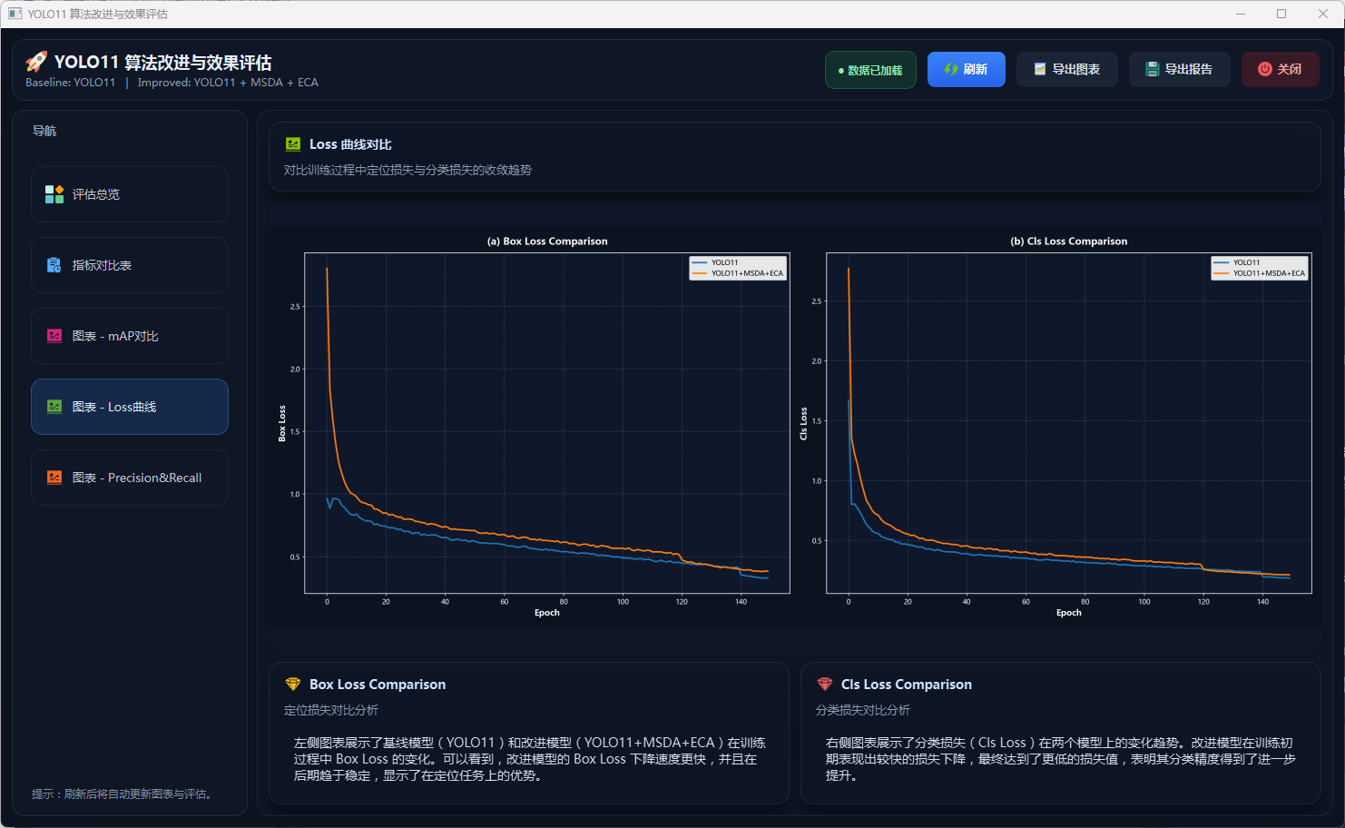
Task: Click the green Loss曲线 chart icon
Action: tap(54, 407)
